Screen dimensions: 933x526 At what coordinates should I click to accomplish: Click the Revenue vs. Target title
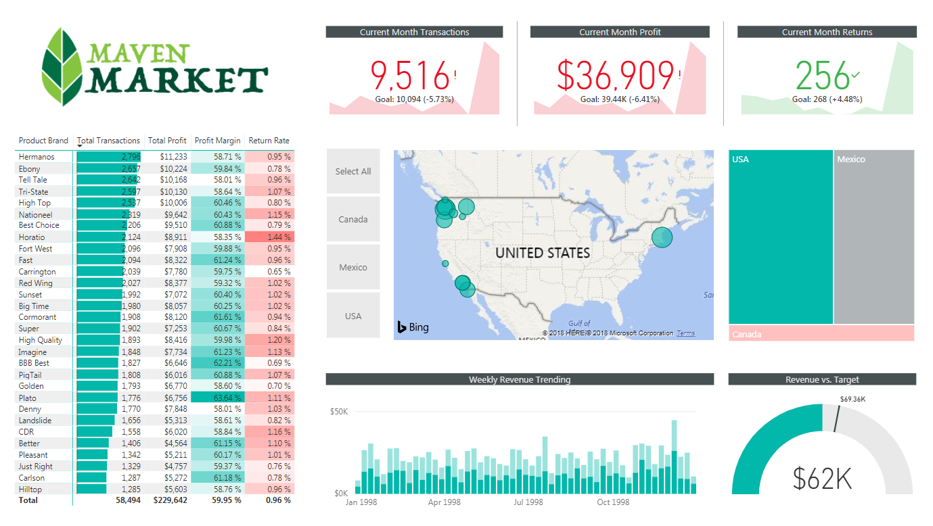point(822,379)
